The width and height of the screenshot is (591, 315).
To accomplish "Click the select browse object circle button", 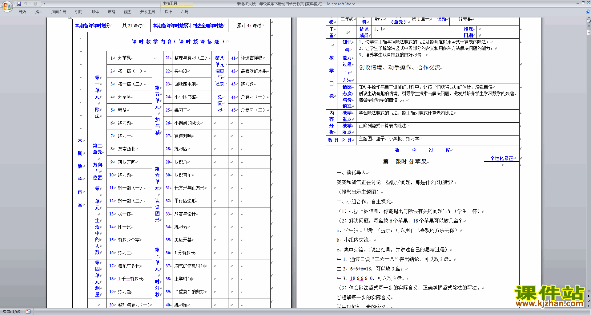I will [x=589, y=301].
